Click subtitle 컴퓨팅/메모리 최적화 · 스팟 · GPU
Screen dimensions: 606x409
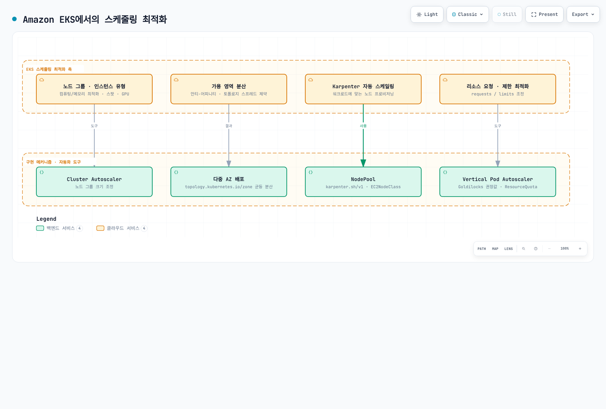[94, 94]
